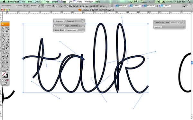This screenshot has height=120, width=193.
Task: Select the Free Transform tool
Action: (x=7, y=48)
